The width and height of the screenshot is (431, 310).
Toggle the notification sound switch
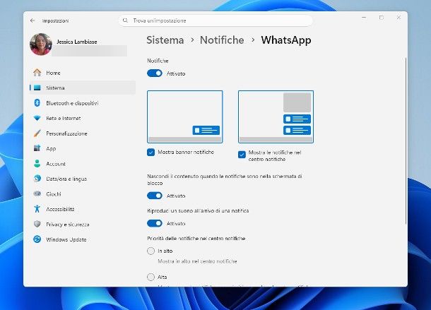point(155,223)
